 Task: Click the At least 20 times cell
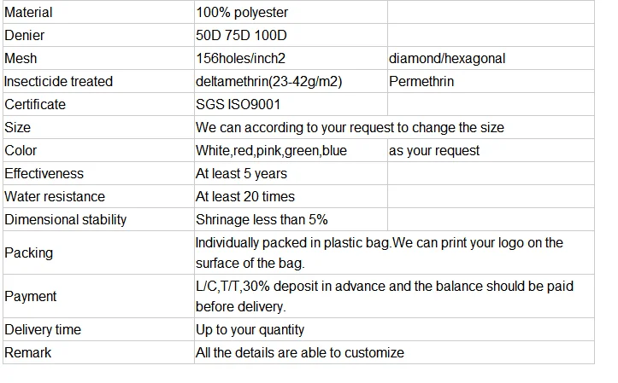point(245,196)
